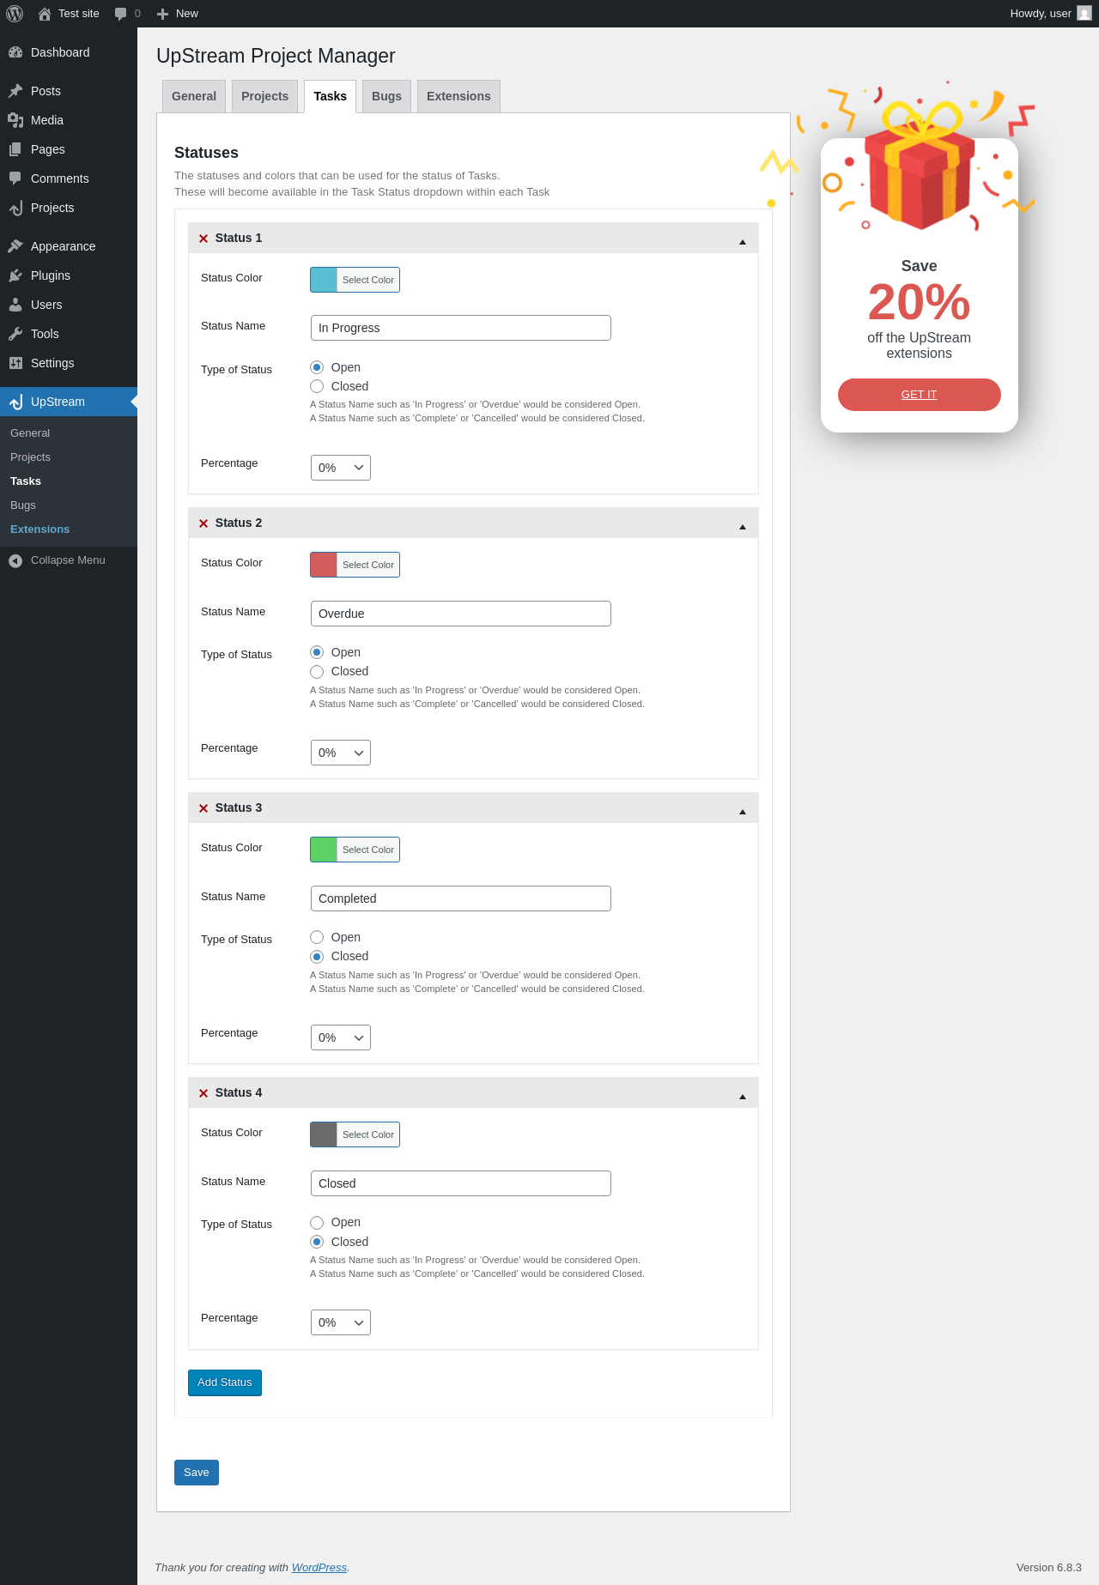Viewport: 1099px width, 1585px height.
Task: Click the WordPress logo icon
Action: [x=15, y=14]
